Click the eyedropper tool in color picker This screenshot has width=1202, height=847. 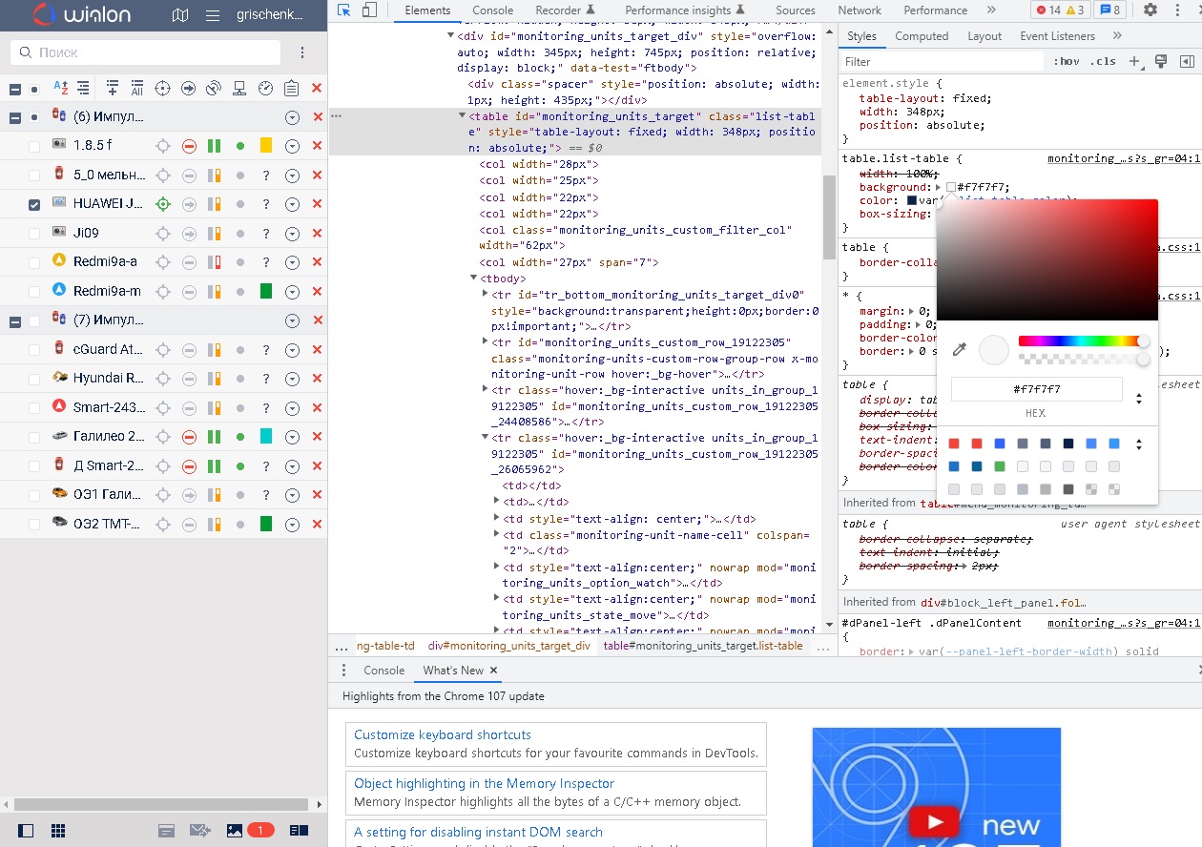[x=960, y=350]
